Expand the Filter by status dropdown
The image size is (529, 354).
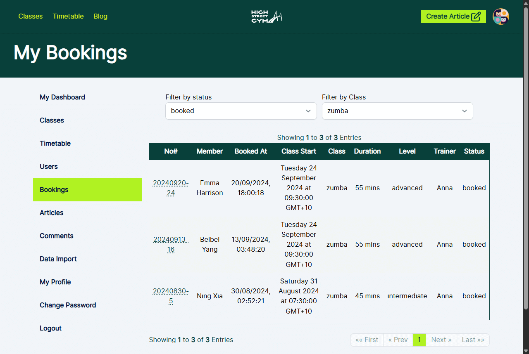coord(241,111)
